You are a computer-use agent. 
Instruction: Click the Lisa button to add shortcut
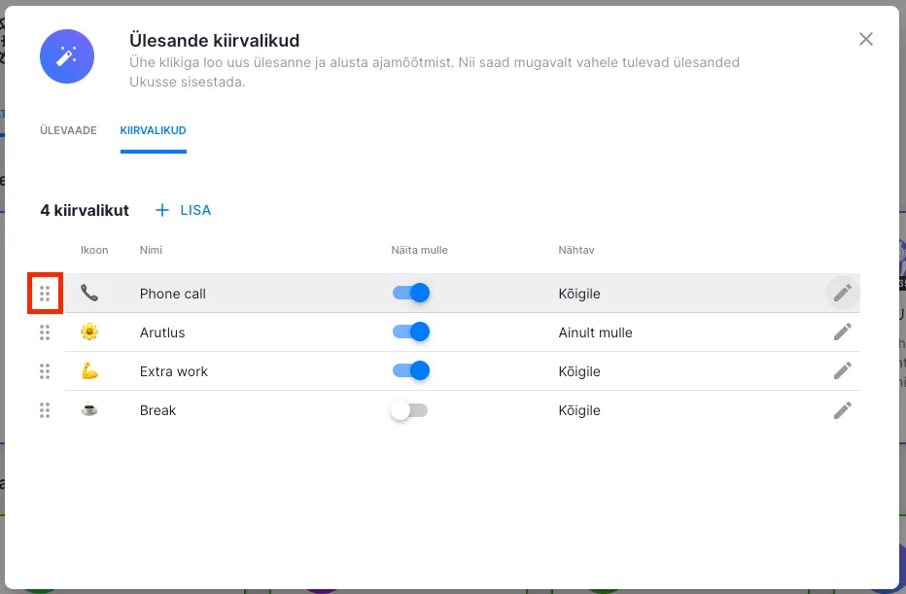[184, 210]
